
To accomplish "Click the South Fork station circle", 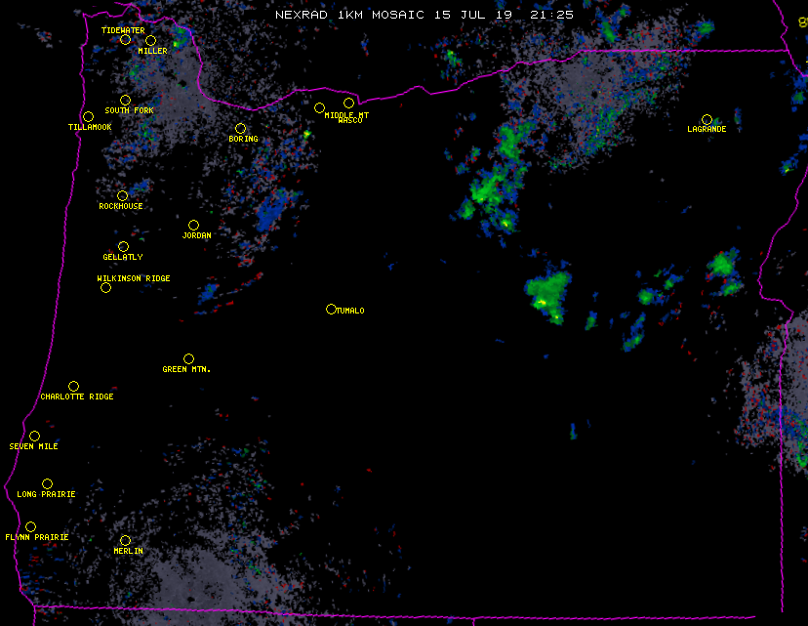I will click(x=125, y=100).
